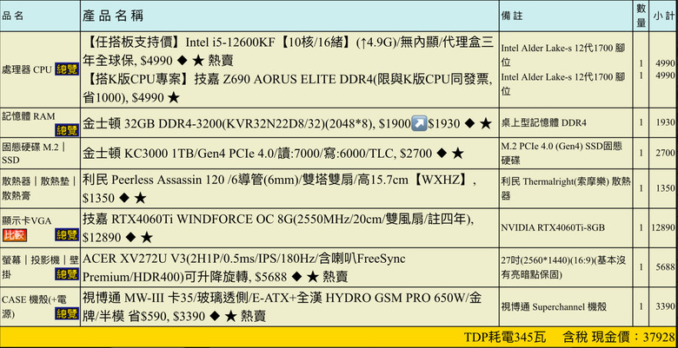Click the 顯示卡VGA category label
The height and width of the screenshot is (348, 678).
(27, 221)
